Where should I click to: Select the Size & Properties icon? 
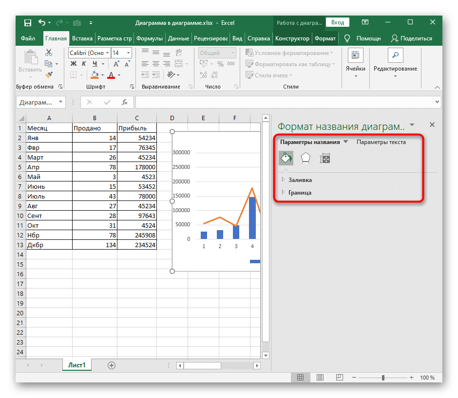click(325, 158)
